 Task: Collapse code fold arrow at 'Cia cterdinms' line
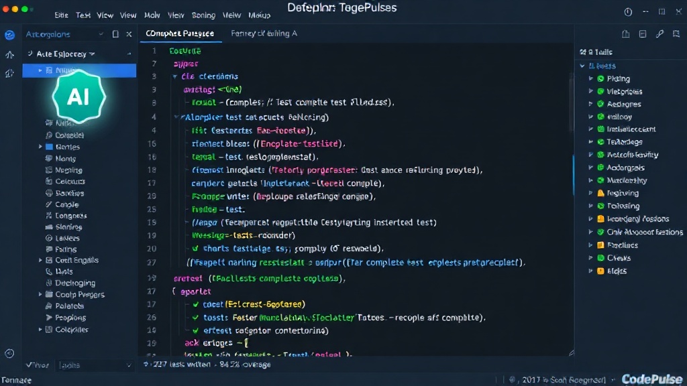point(175,76)
